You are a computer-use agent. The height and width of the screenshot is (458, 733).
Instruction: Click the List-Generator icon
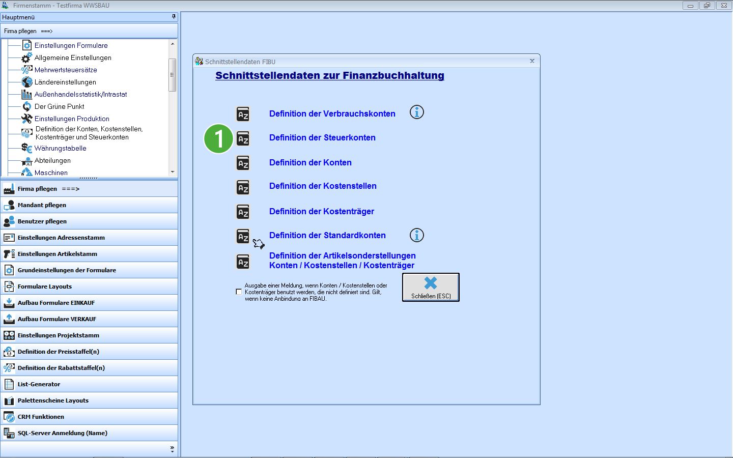click(9, 384)
